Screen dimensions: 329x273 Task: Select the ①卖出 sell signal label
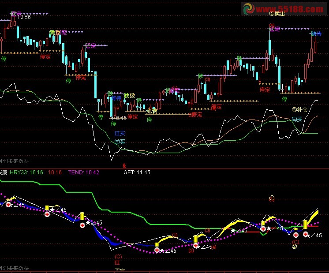[x=277, y=14]
